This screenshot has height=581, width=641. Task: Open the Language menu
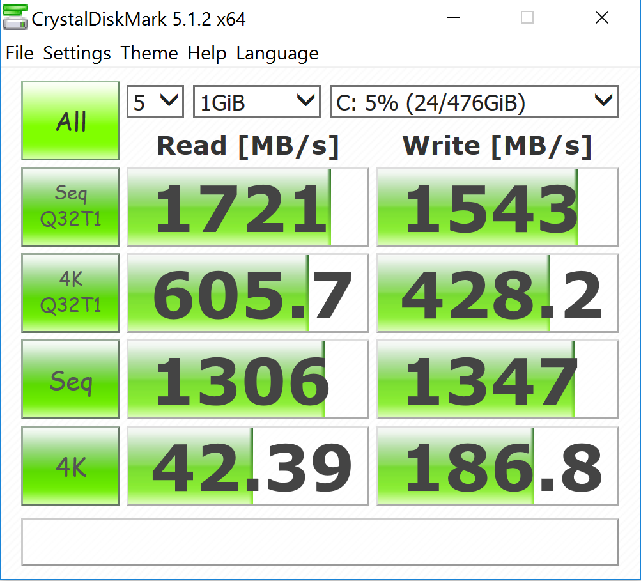click(x=277, y=53)
